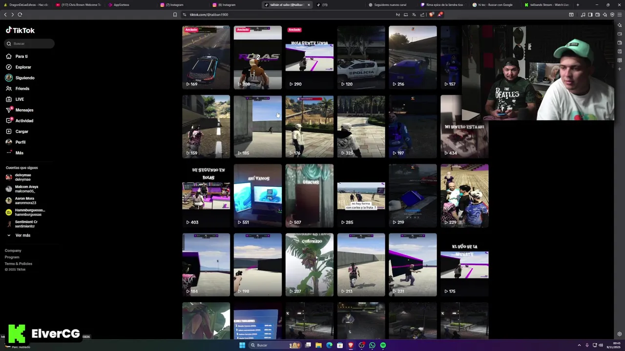The image size is (625, 351).
Task: Open Sentimient Cr followed account
Action: pos(21,224)
